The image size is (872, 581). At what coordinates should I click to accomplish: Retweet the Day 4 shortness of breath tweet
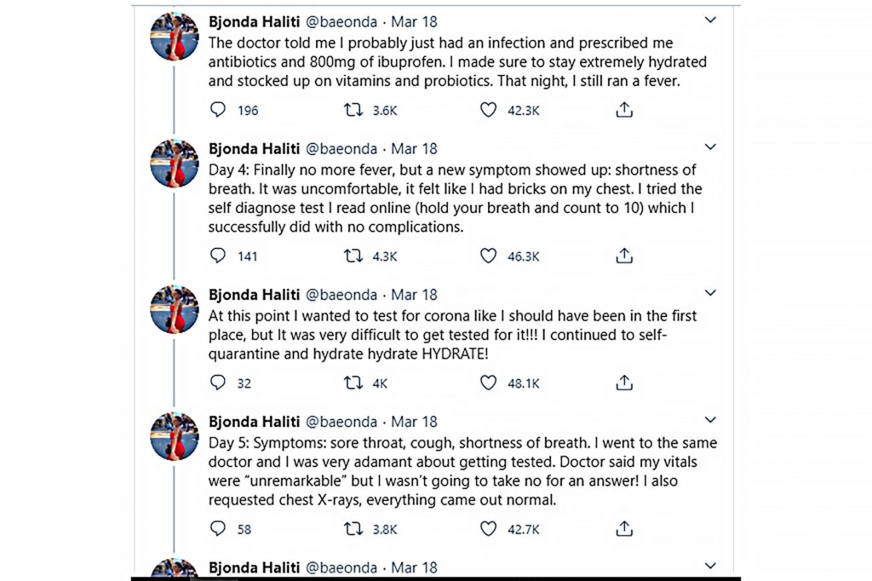[353, 256]
